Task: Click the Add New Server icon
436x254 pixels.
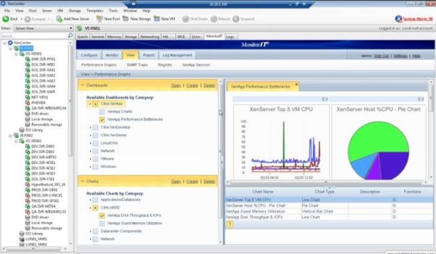Action: click(x=59, y=19)
